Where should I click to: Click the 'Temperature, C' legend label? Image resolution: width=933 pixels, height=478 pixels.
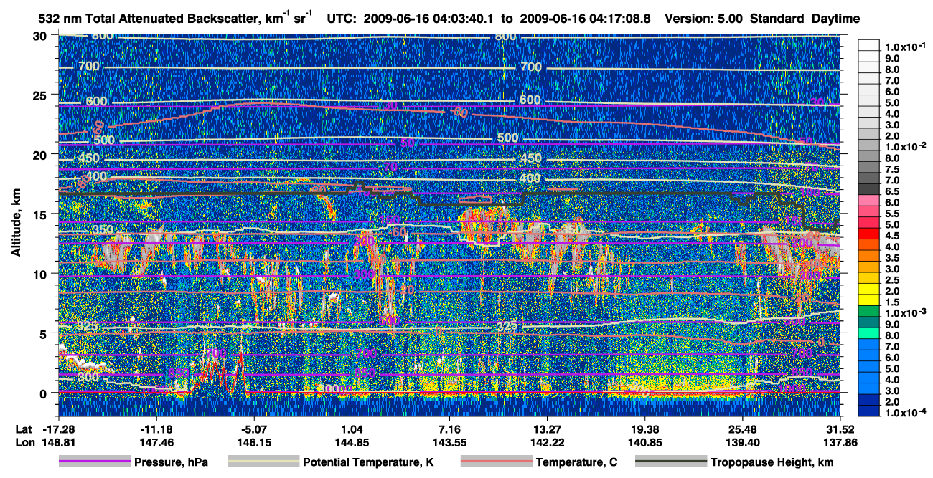576,463
